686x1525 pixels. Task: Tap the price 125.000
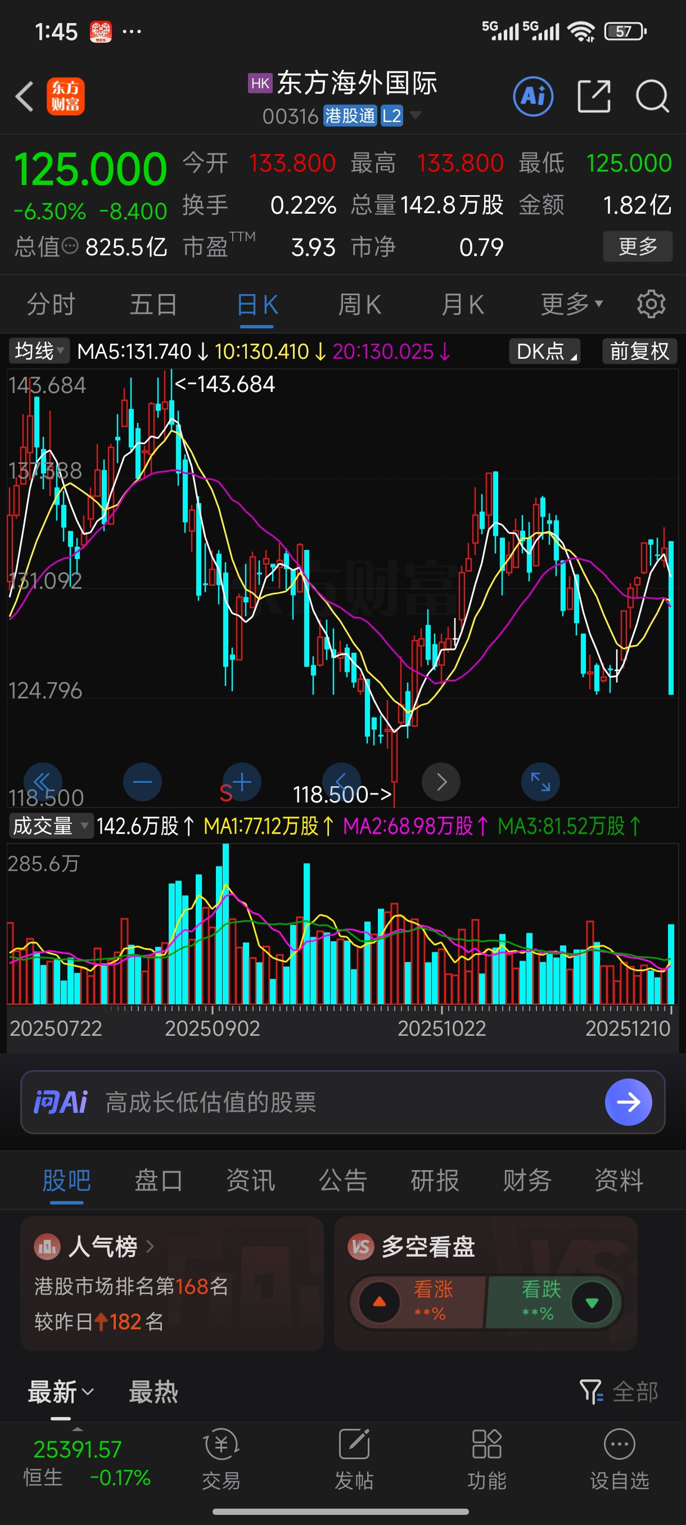[x=90, y=169]
